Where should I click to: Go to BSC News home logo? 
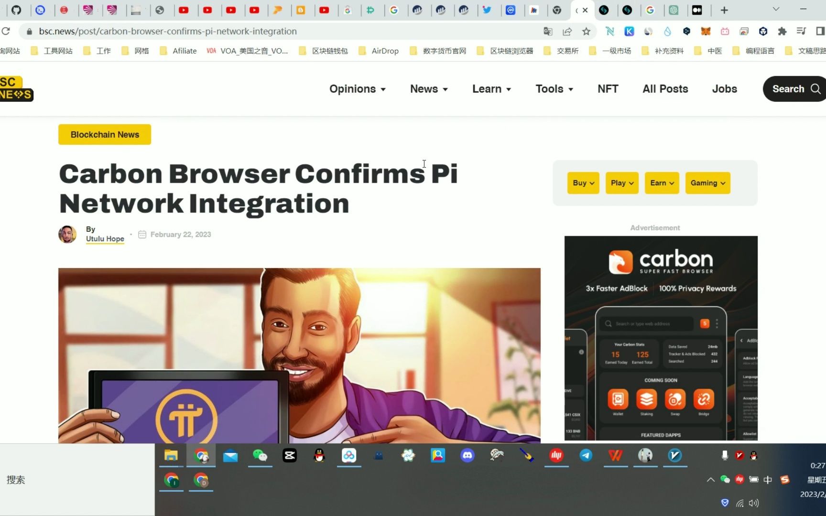click(16, 88)
